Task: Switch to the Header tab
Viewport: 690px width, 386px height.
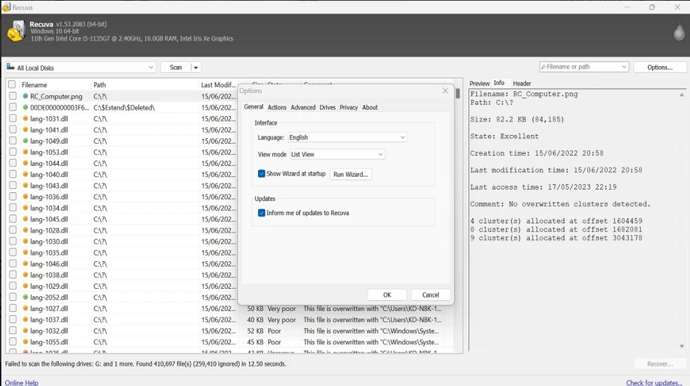Action: [x=522, y=83]
